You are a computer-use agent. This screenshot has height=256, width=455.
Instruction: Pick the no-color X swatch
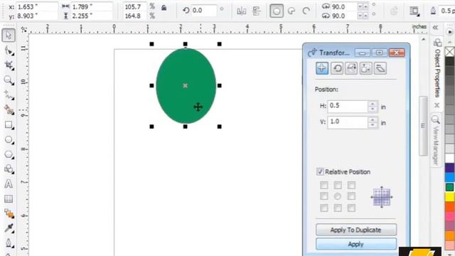point(450,52)
